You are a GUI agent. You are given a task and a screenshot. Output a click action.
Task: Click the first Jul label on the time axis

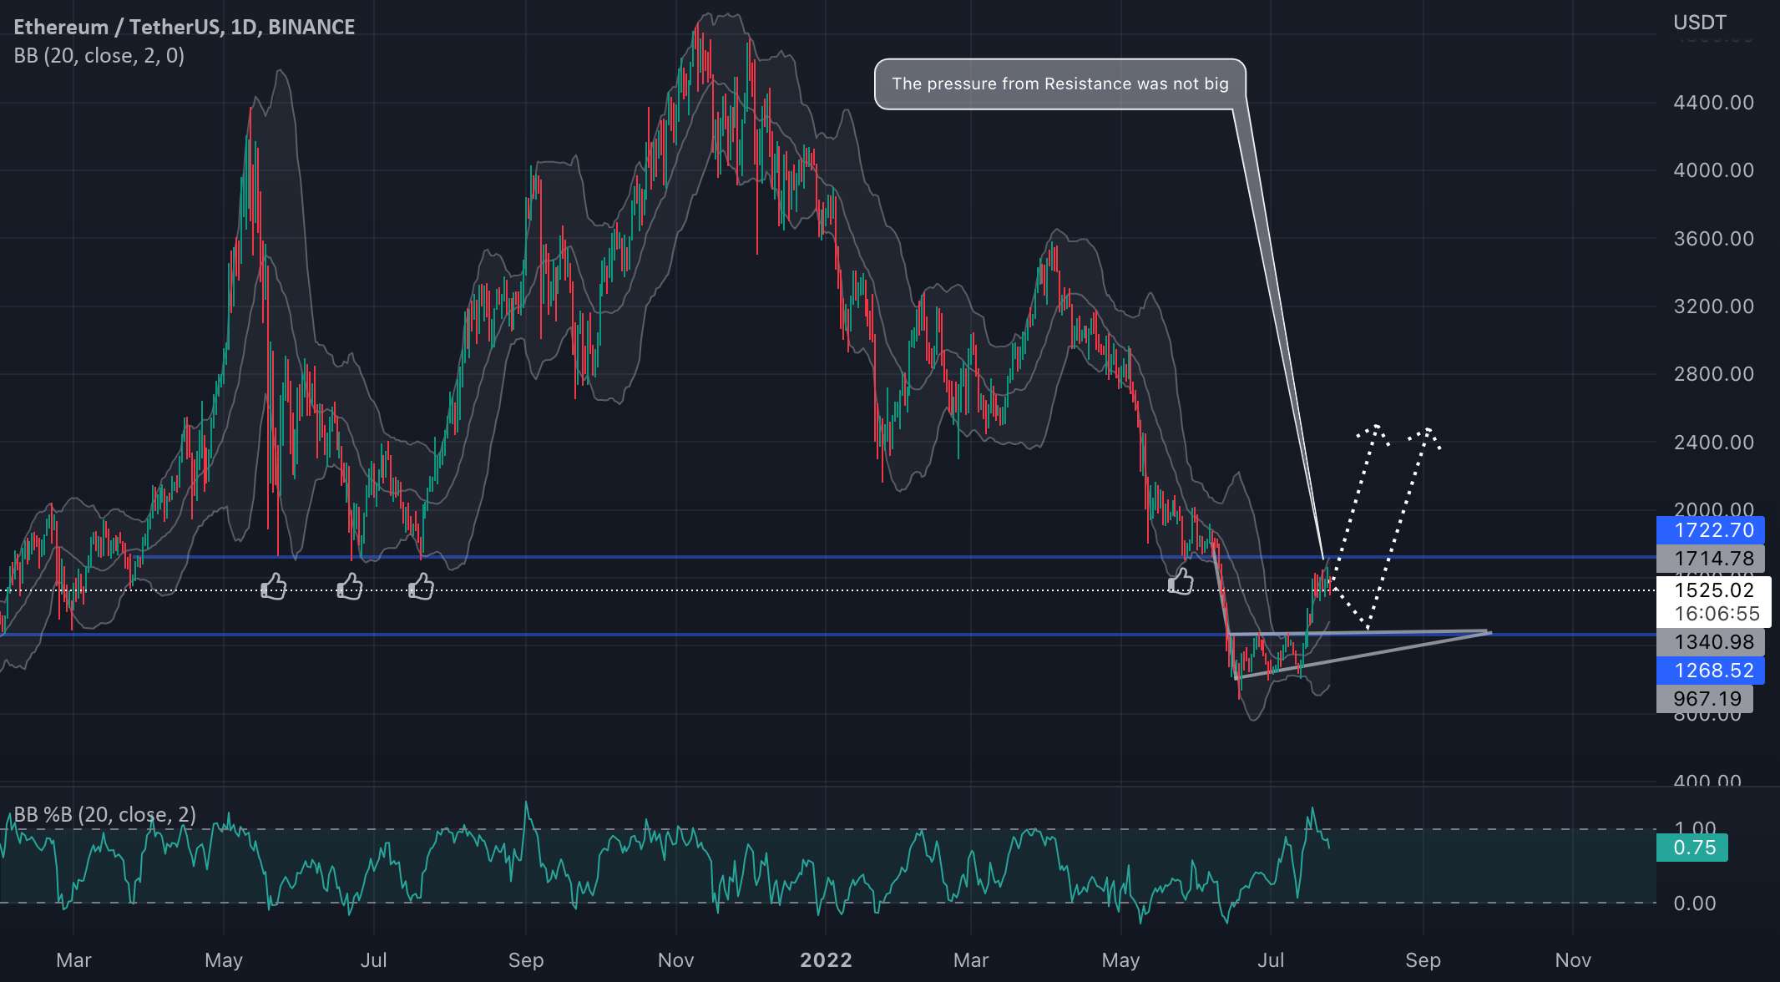373,960
